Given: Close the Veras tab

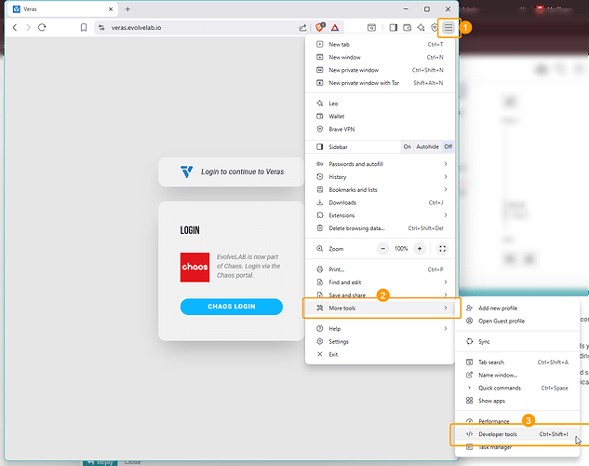Looking at the screenshot, I should click(111, 9).
